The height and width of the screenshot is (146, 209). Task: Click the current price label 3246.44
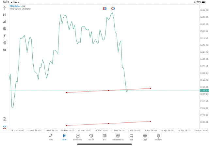click(x=204, y=90)
